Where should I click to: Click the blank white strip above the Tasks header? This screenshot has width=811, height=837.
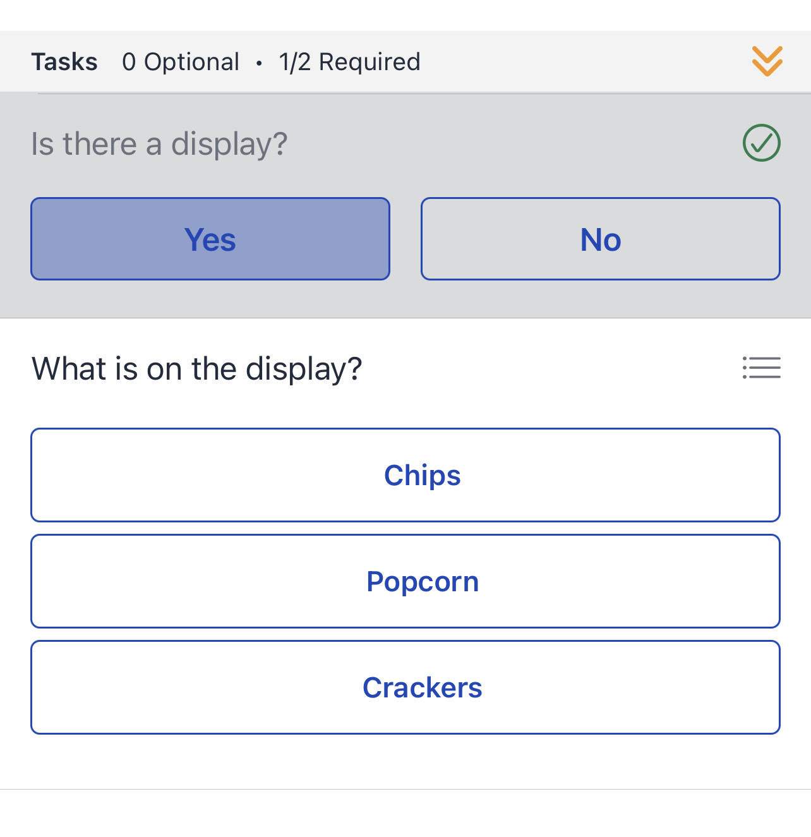click(x=405, y=15)
